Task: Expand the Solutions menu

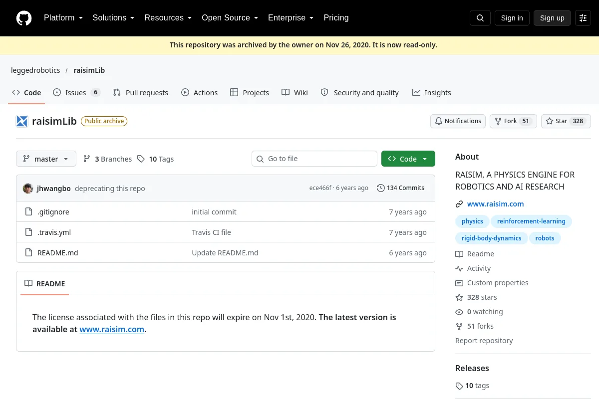Action: 114,18
